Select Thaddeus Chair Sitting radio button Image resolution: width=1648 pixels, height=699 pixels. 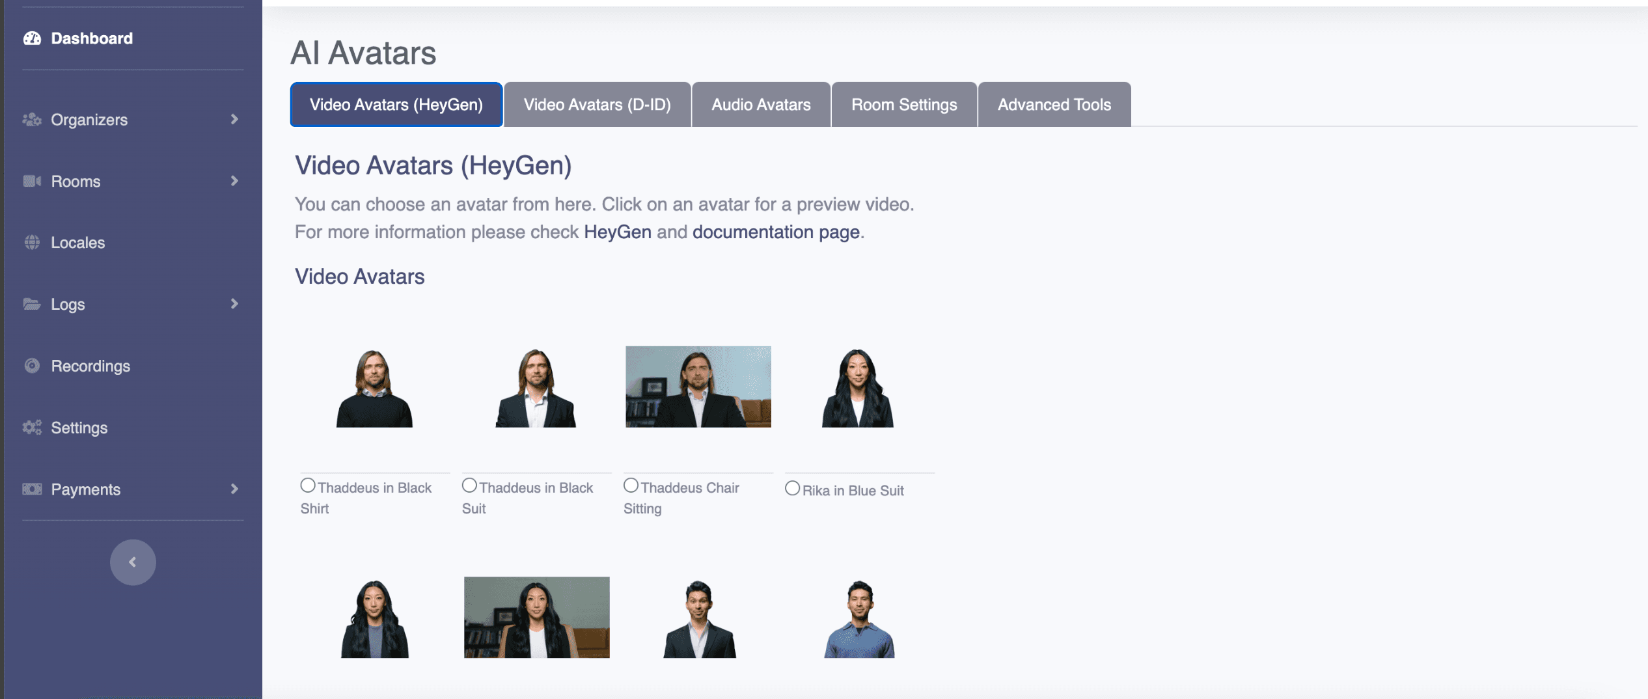click(631, 486)
